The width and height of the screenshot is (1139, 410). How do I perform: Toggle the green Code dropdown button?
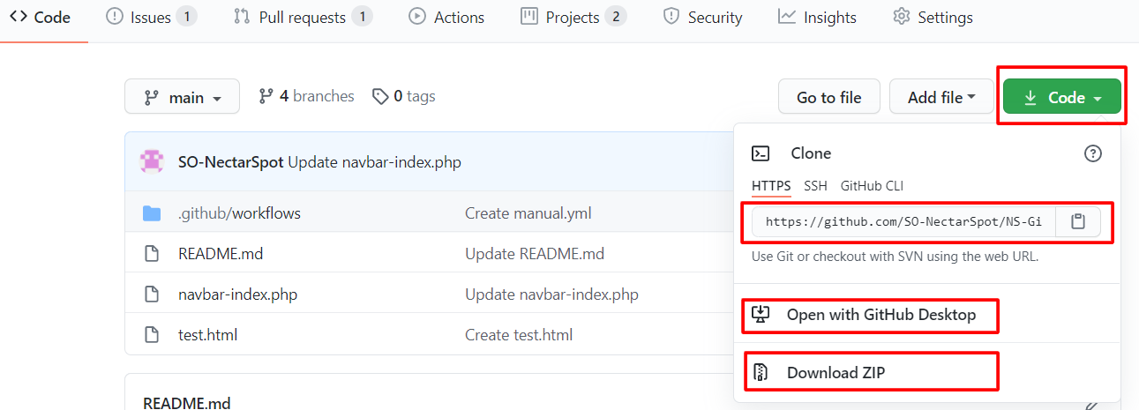coord(1061,97)
